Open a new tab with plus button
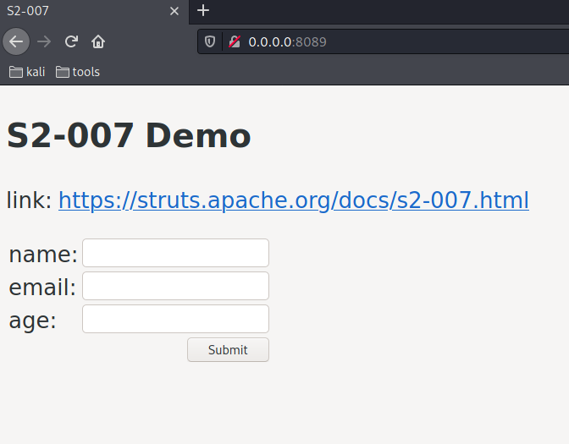569x444 pixels. (x=203, y=10)
